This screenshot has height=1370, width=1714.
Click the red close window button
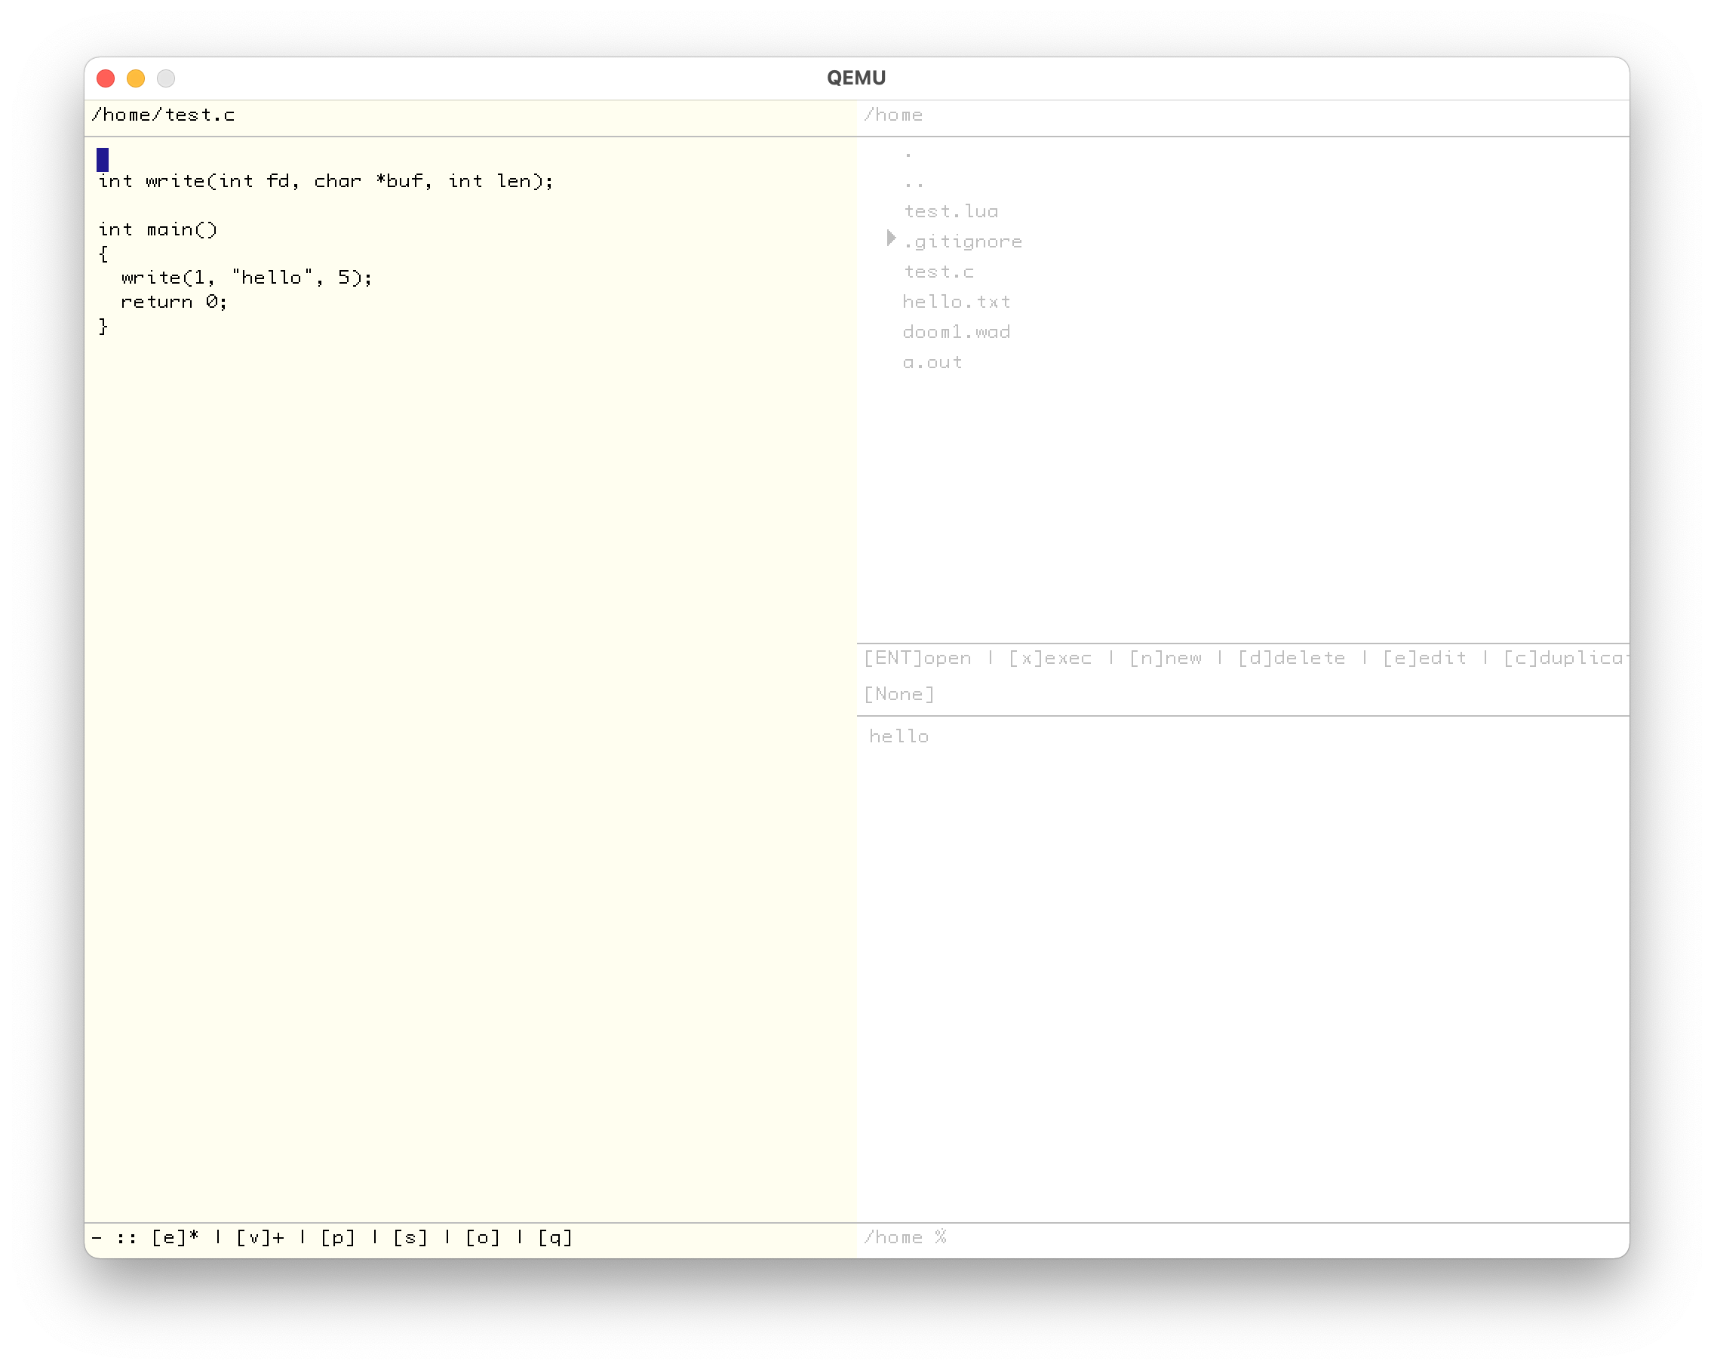[106, 78]
